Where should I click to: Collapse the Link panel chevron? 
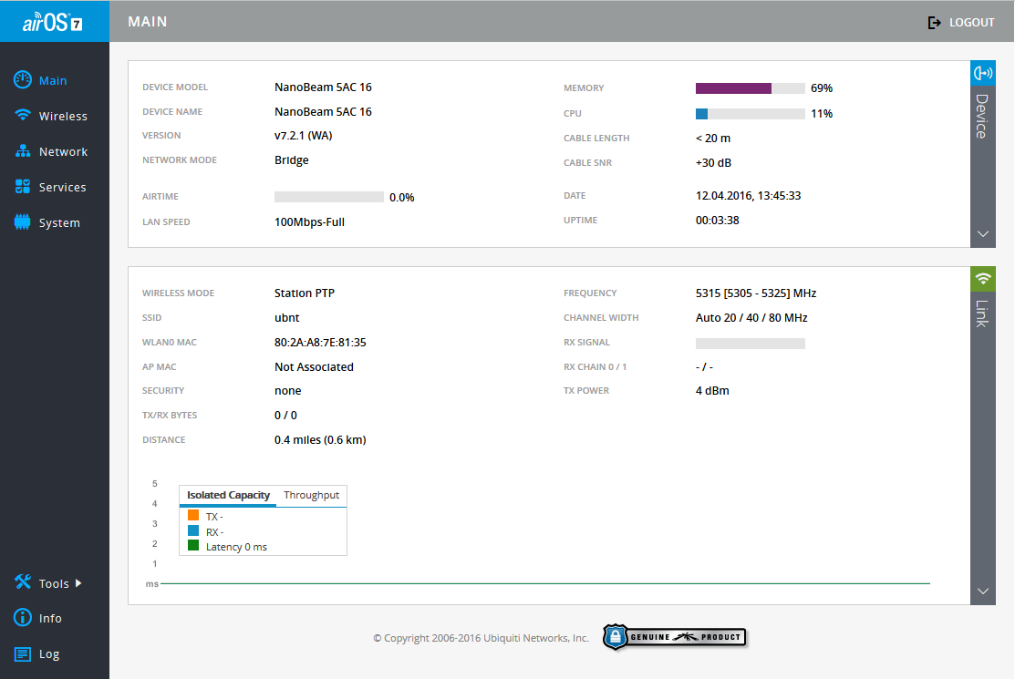point(983,592)
